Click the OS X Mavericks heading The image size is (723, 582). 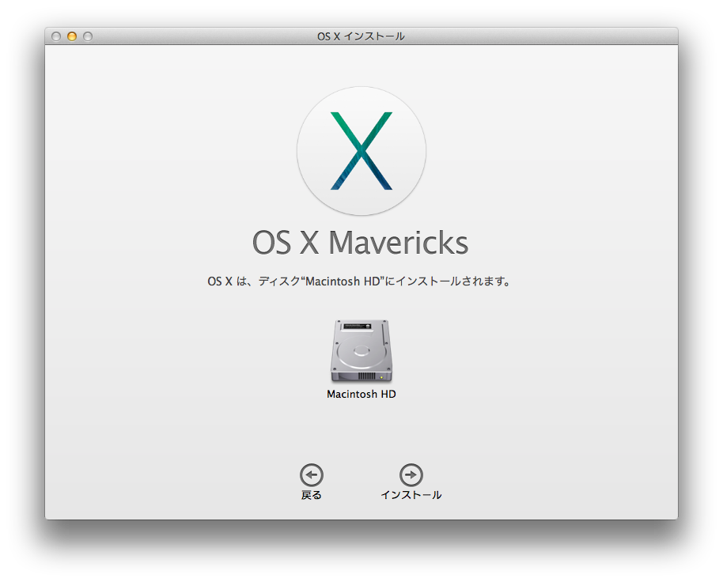tap(360, 243)
